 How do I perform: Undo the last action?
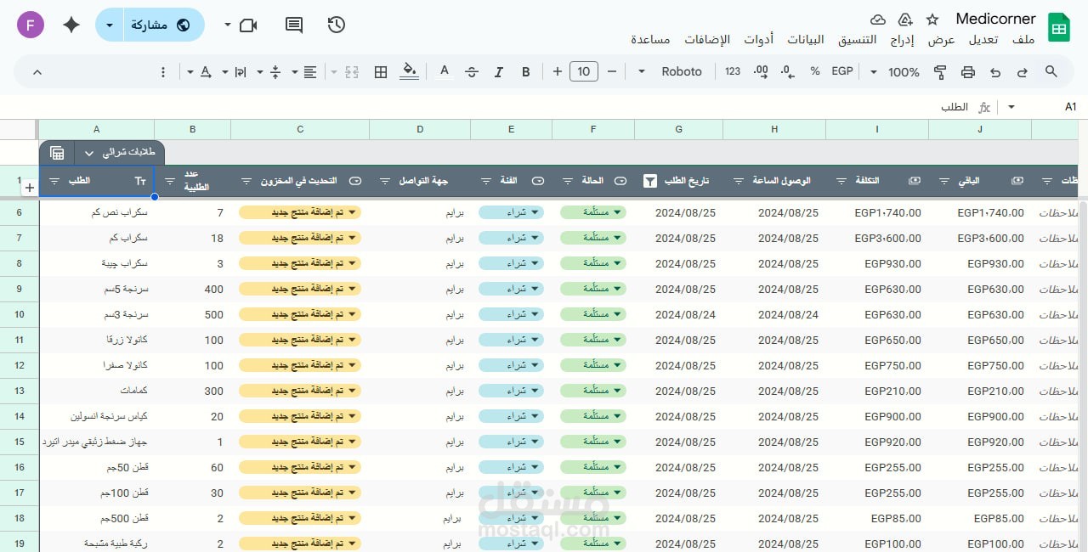[x=996, y=72]
